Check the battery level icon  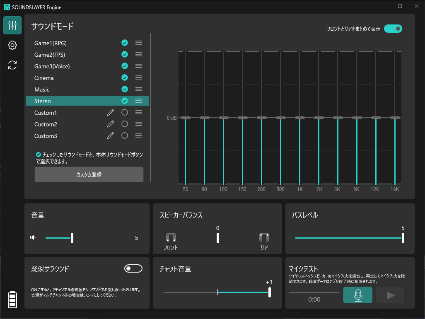tap(12, 300)
